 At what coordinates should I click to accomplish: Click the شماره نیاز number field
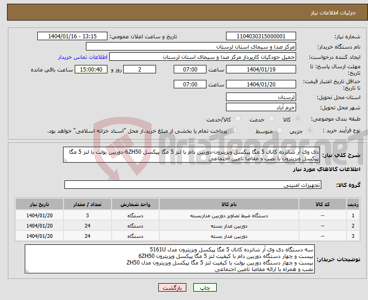pos(261,36)
